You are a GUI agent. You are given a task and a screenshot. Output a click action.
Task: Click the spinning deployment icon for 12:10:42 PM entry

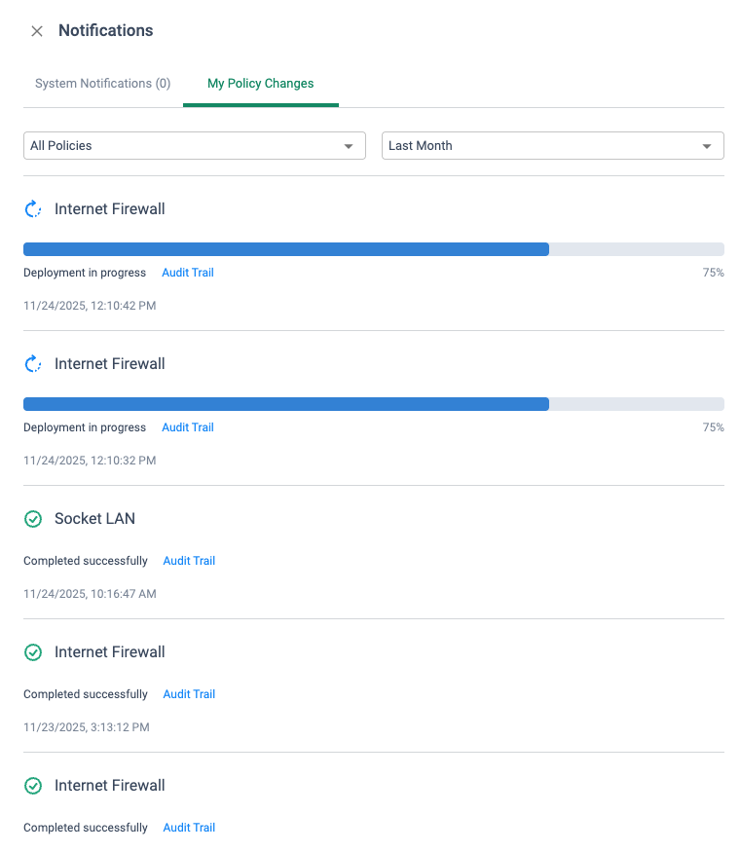point(33,209)
